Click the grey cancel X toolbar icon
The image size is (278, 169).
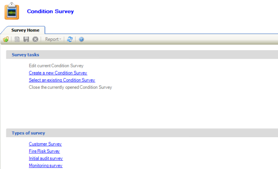point(35,39)
